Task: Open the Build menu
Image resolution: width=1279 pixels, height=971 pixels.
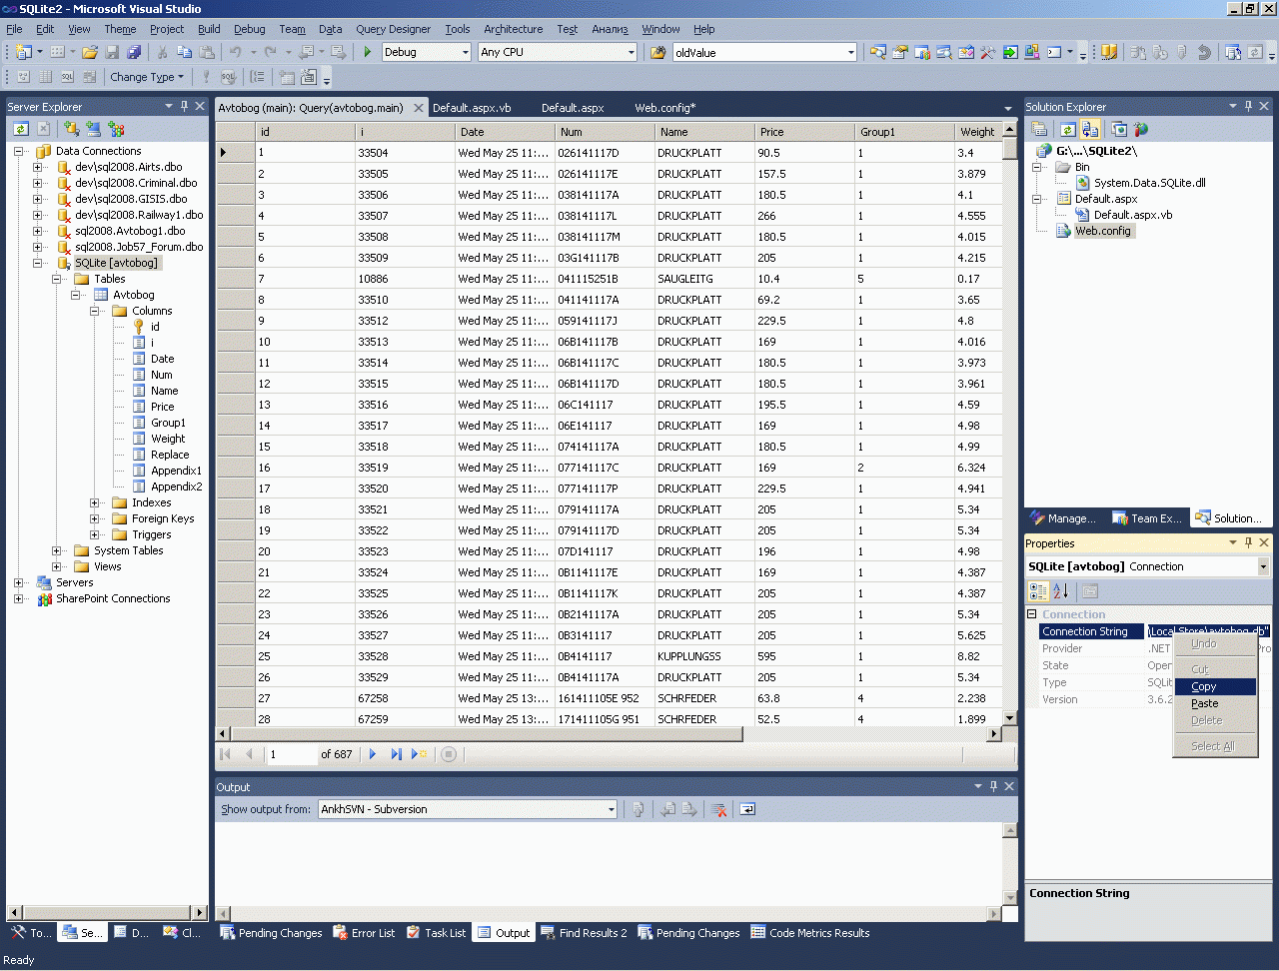Action: tap(209, 29)
